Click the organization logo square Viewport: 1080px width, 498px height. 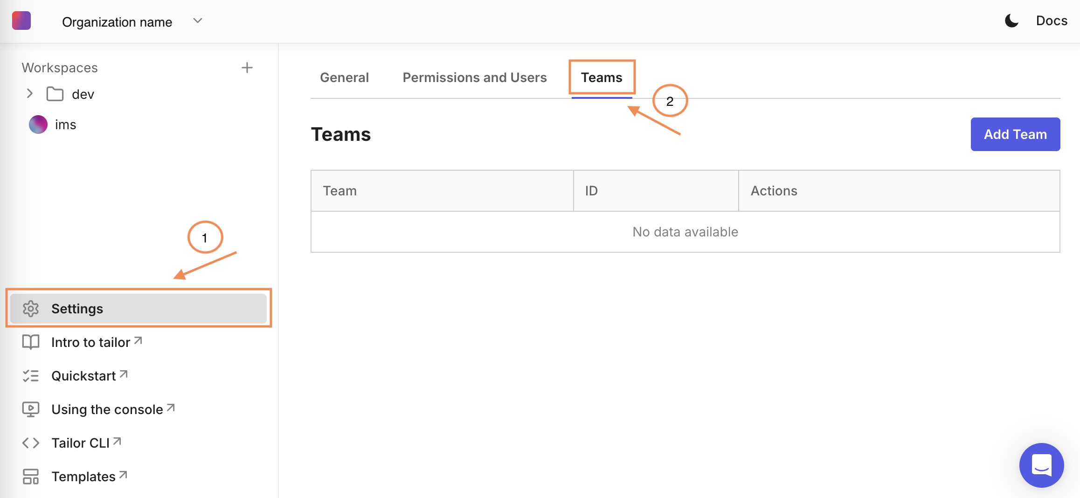(21, 21)
